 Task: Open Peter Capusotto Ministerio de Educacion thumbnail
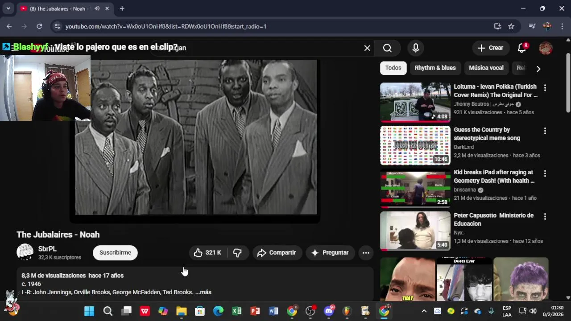coord(415,231)
